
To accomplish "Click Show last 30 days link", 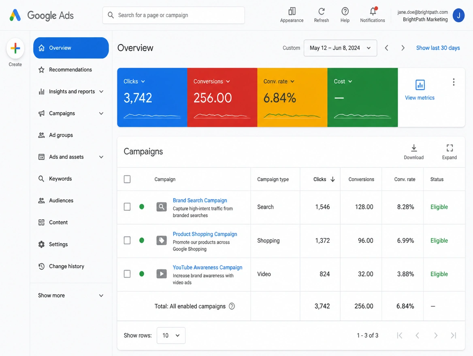I will pyautogui.click(x=438, y=48).
